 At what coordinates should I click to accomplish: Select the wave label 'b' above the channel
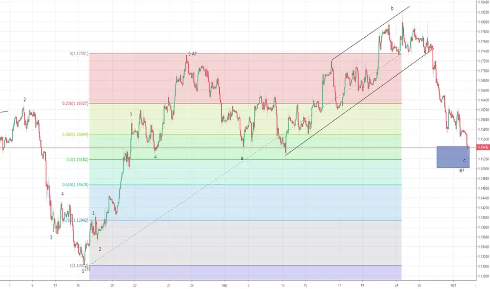point(392,9)
